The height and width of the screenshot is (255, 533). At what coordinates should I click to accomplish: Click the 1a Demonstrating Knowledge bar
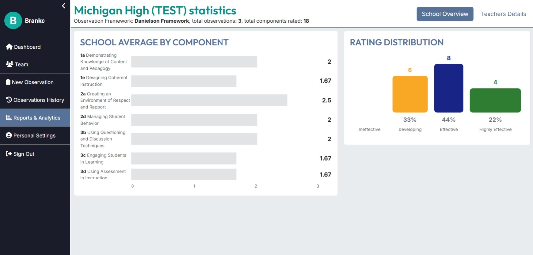point(194,62)
